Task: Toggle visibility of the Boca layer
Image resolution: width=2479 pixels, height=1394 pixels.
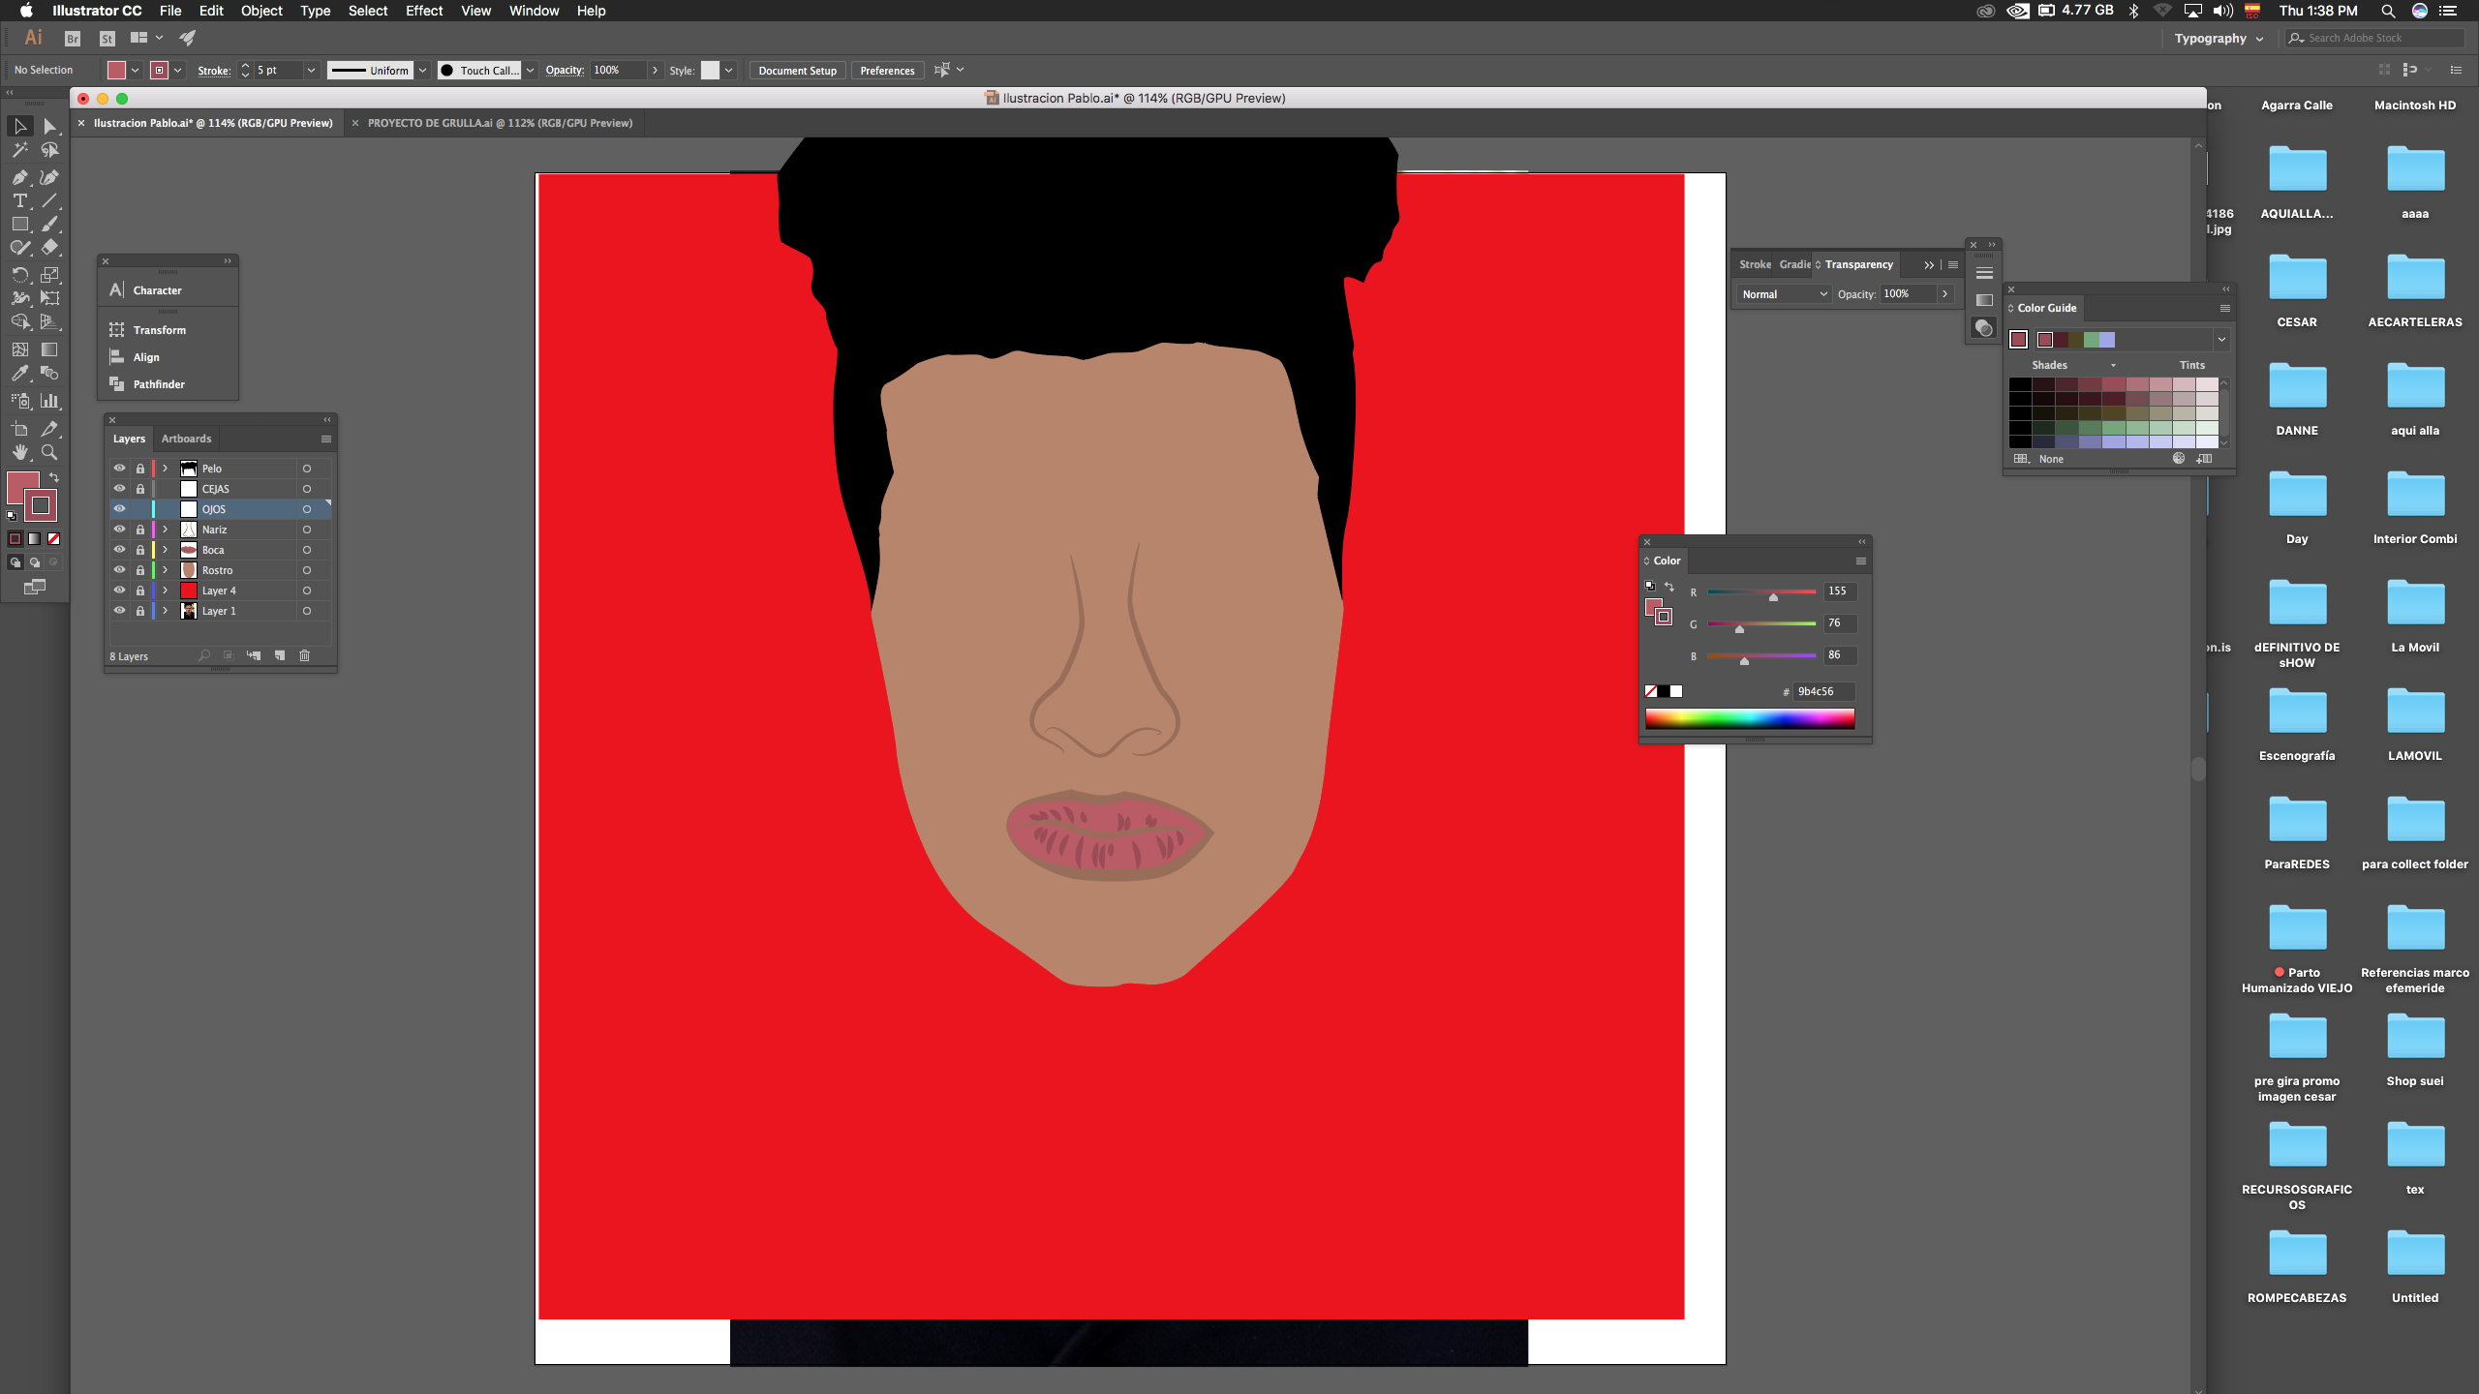Action: [119, 550]
